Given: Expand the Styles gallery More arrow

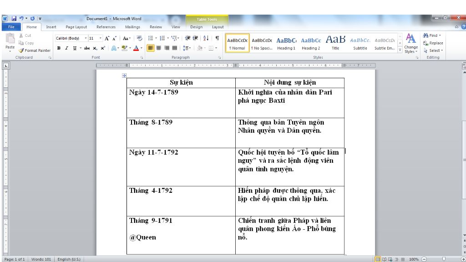Looking at the screenshot, I should pos(400,50).
